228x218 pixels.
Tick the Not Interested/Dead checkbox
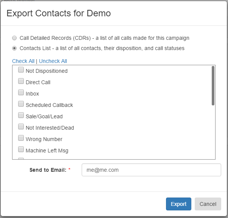pos(21,126)
